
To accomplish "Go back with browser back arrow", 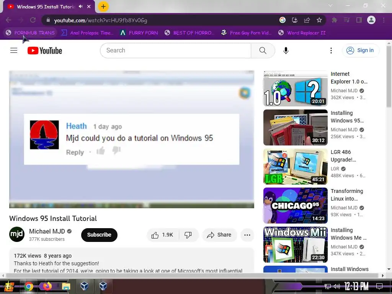I will [8, 20].
